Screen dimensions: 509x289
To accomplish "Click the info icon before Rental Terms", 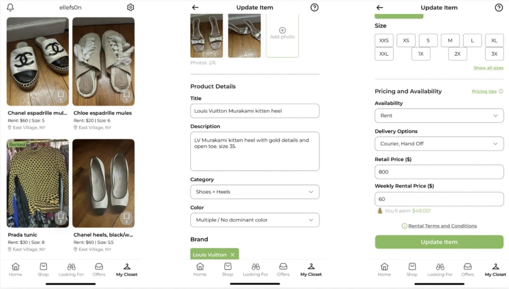I will [x=404, y=226].
